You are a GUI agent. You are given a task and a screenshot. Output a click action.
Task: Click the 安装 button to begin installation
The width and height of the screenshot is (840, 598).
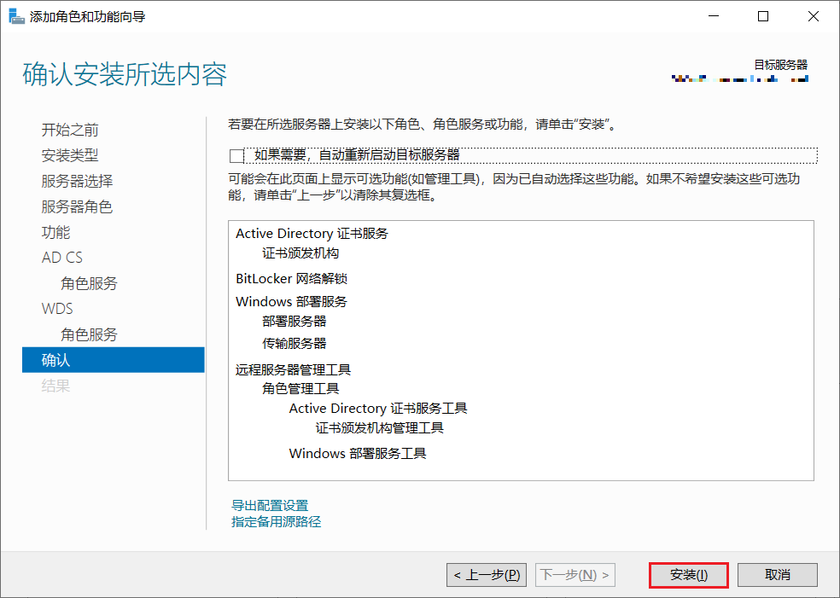[688, 575]
